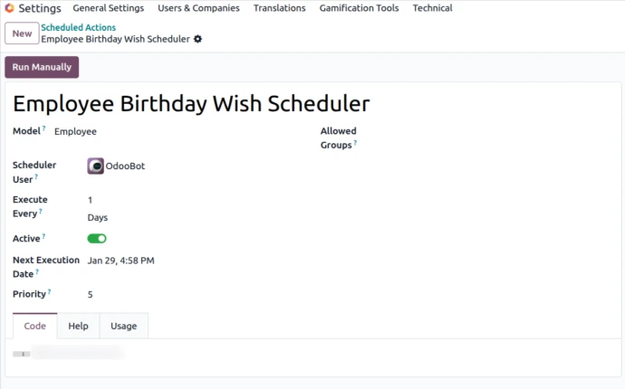
Task: Click the help icon next to Priority
Action: 49,292
